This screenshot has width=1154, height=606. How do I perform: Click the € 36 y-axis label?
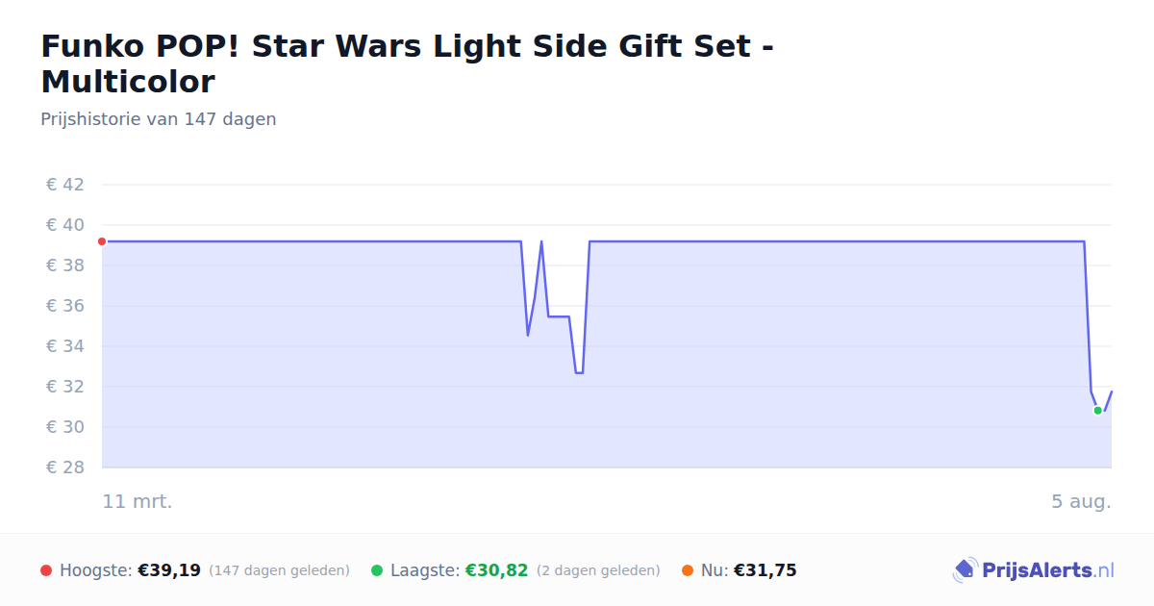point(65,306)
